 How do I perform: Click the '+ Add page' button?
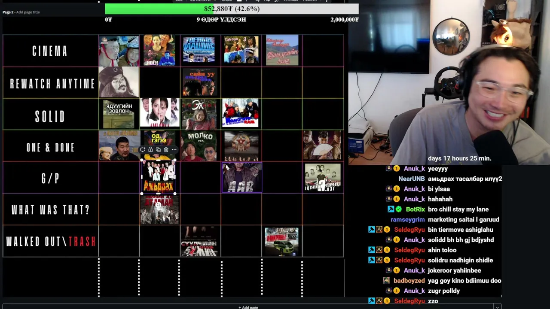tap(248, 307)
